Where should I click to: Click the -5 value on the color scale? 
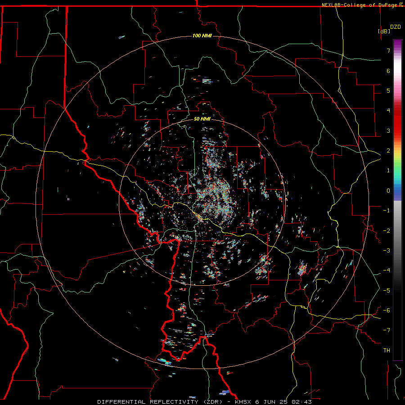tap(387, 291)
